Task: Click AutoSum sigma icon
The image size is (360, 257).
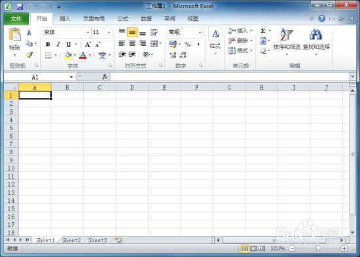Action: pyautogui.click(x=263, y=31)
